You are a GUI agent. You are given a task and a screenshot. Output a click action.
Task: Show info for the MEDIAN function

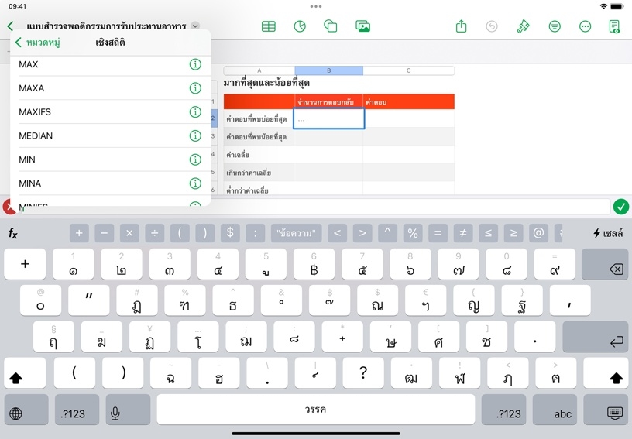pyautogui.click(x=195, y=136)
